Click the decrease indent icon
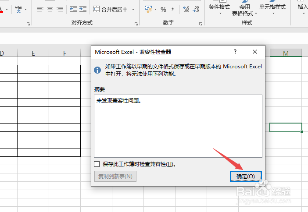The height and width of the screenshot is (212, 308). 73,9
